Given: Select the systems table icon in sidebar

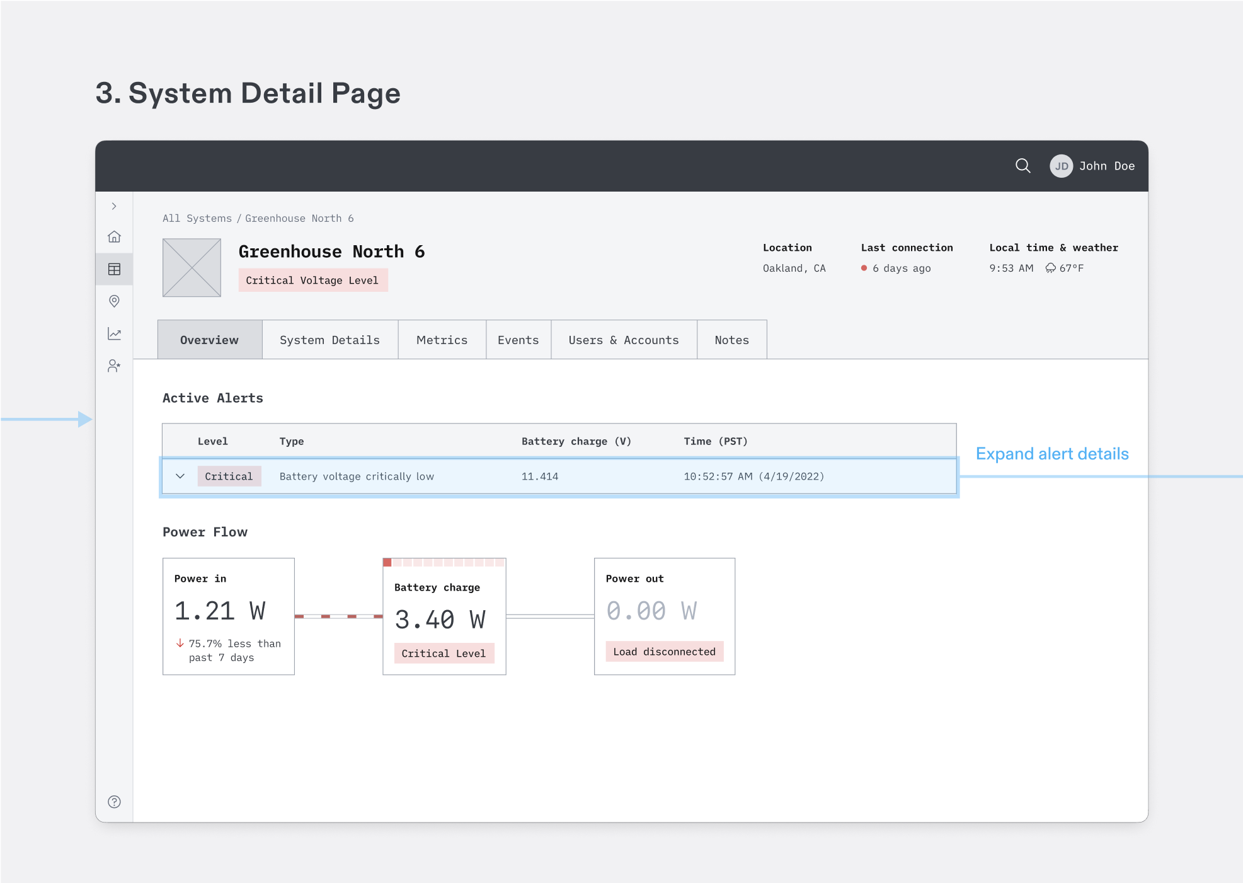Looking at the screenshot, I should (114, 269).
